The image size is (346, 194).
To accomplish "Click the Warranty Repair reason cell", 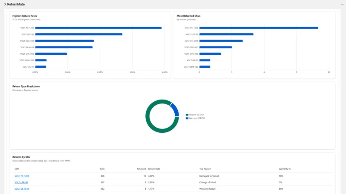I will click(x=208, y=189).
